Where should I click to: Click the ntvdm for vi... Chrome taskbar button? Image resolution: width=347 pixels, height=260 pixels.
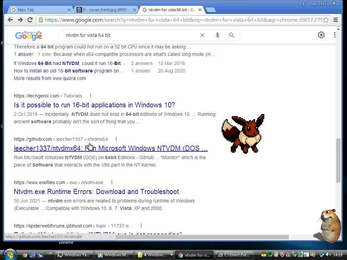[x=194, y=255]
